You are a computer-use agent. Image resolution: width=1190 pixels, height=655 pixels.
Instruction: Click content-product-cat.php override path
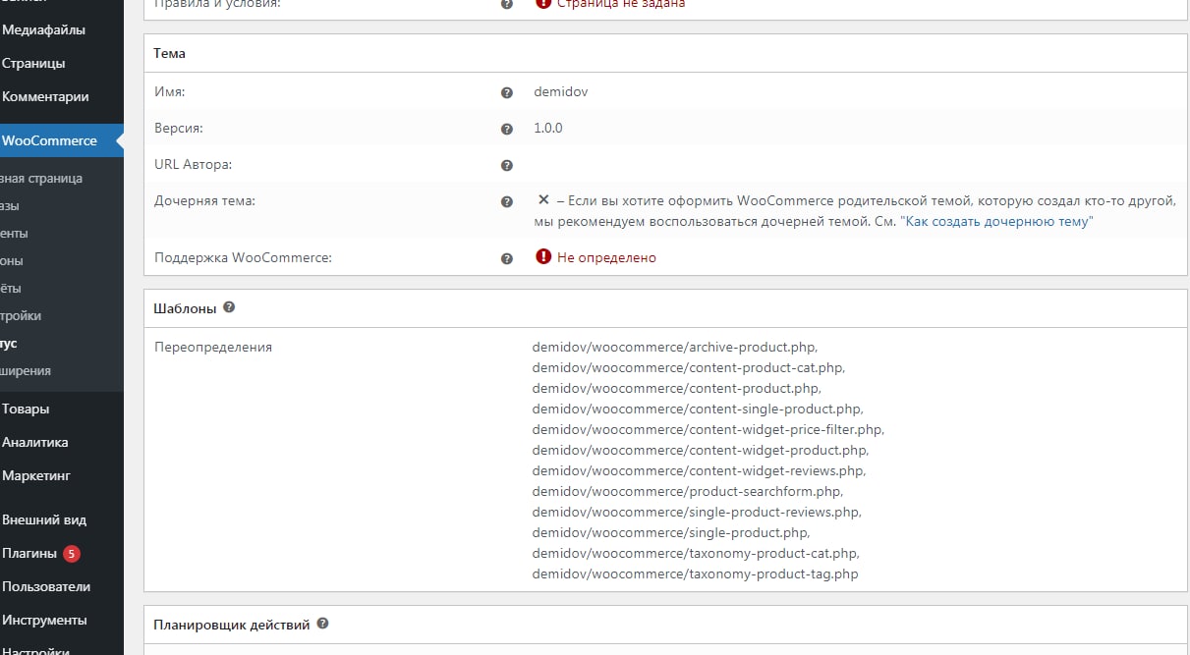click(689, 367)
